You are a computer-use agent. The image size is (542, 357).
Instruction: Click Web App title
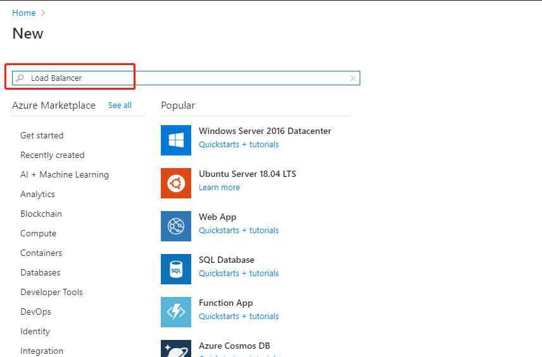[217, 217]
